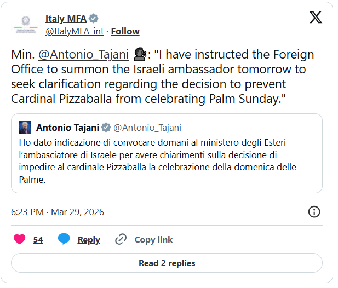Screen dimensions: 338x288
Task: Click the X logo icon
Action: (x=316, y=18)
